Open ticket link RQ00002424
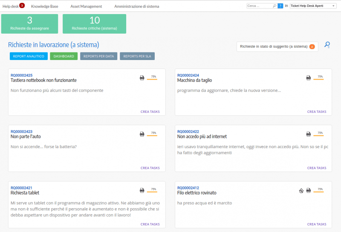The image size is (341, 232). 188,75
